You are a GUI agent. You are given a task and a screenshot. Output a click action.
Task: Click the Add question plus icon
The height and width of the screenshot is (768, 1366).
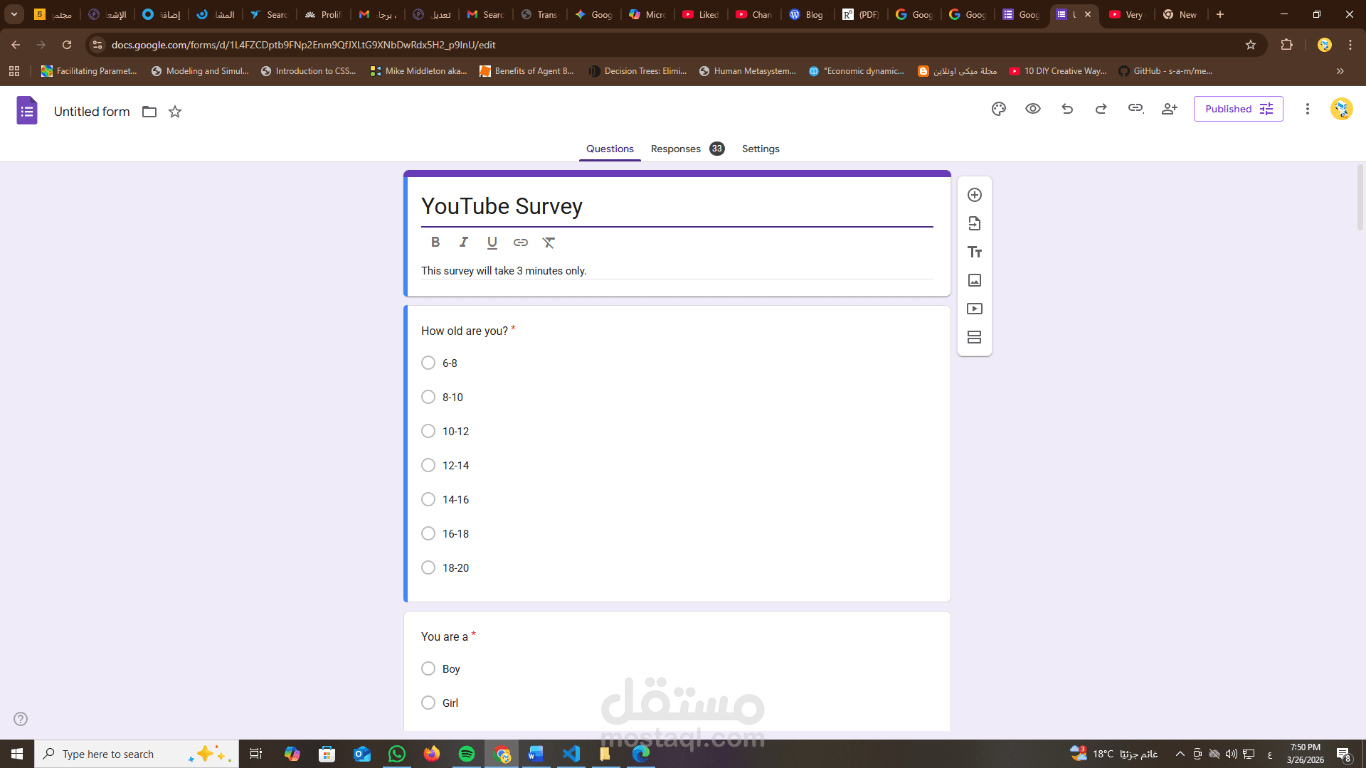coord(975,195)
